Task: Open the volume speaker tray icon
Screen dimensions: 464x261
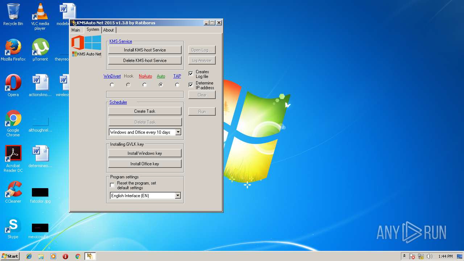Action: pyautogui.click(x=430, y=256)
